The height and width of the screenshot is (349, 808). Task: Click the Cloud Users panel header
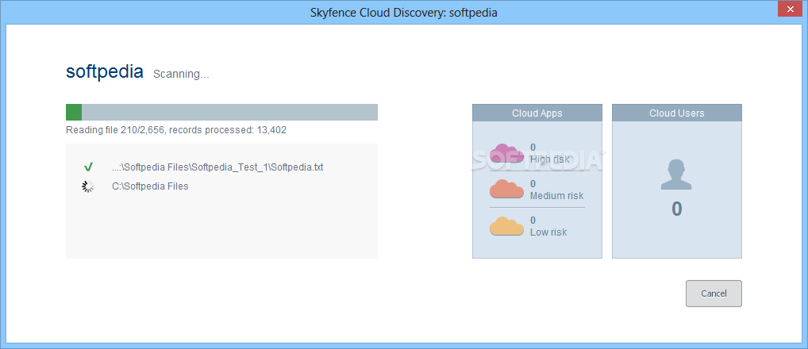point(676,113)
